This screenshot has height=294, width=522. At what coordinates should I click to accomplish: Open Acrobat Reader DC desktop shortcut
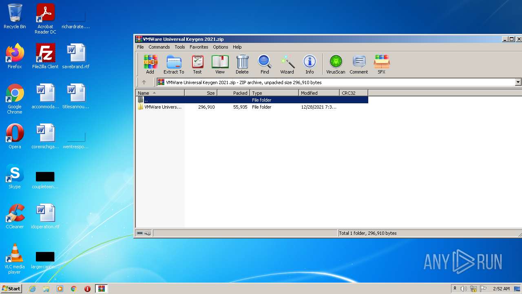(x=45, y=19)
